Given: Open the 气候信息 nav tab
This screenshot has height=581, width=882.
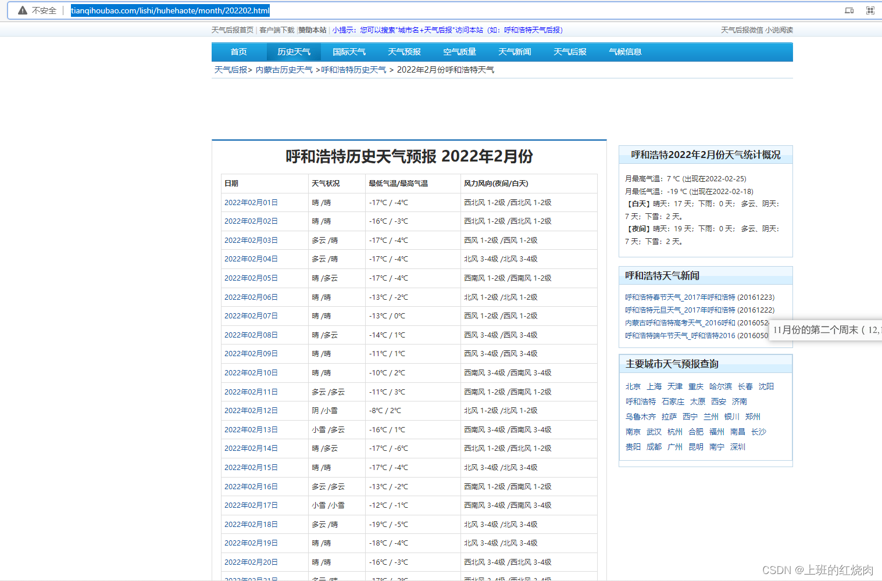Looking at the screenshot, I should pos(625,52).
